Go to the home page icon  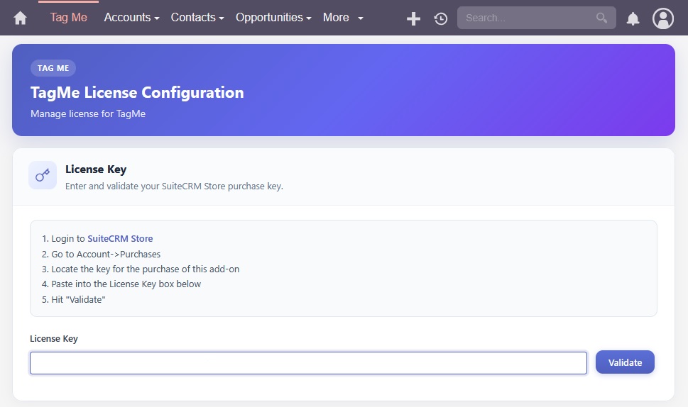[20, 18]
